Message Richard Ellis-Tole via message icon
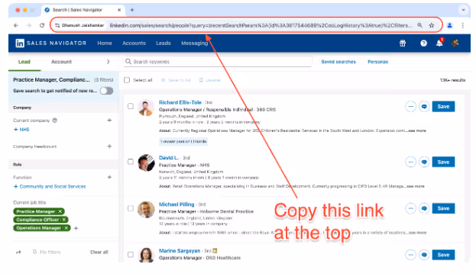 pos(424,106)
